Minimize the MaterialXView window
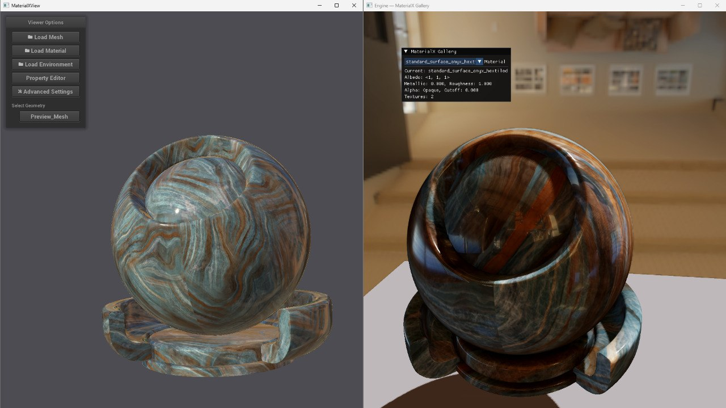726x408 pixels. 319,5
